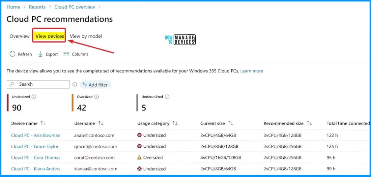Viewport: 371px width, 177px height.
Task: Sort by Device name column arrows
Action: pyautogui.click(x=43, y=124)
